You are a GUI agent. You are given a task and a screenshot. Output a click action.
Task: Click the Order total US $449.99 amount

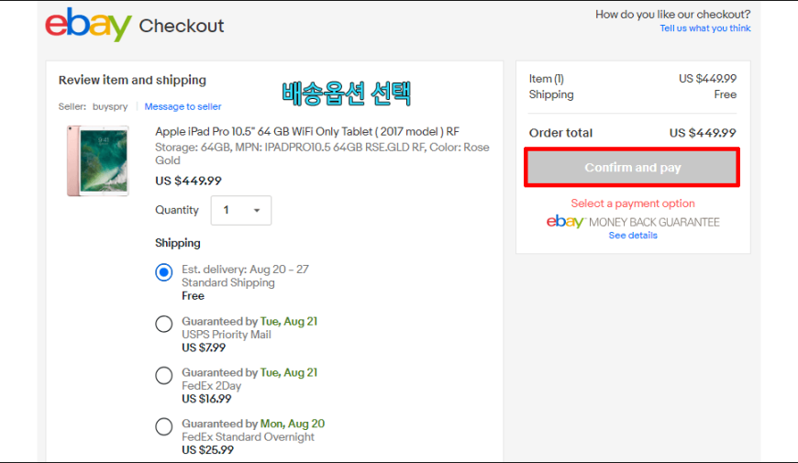[703, 133]
